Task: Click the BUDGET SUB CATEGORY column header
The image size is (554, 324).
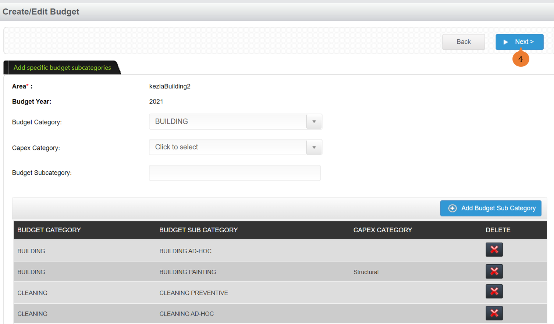Action: pos(198,230)
